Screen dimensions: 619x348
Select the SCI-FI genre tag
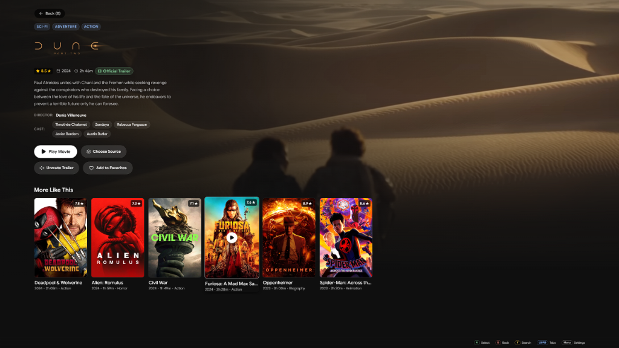42,27
